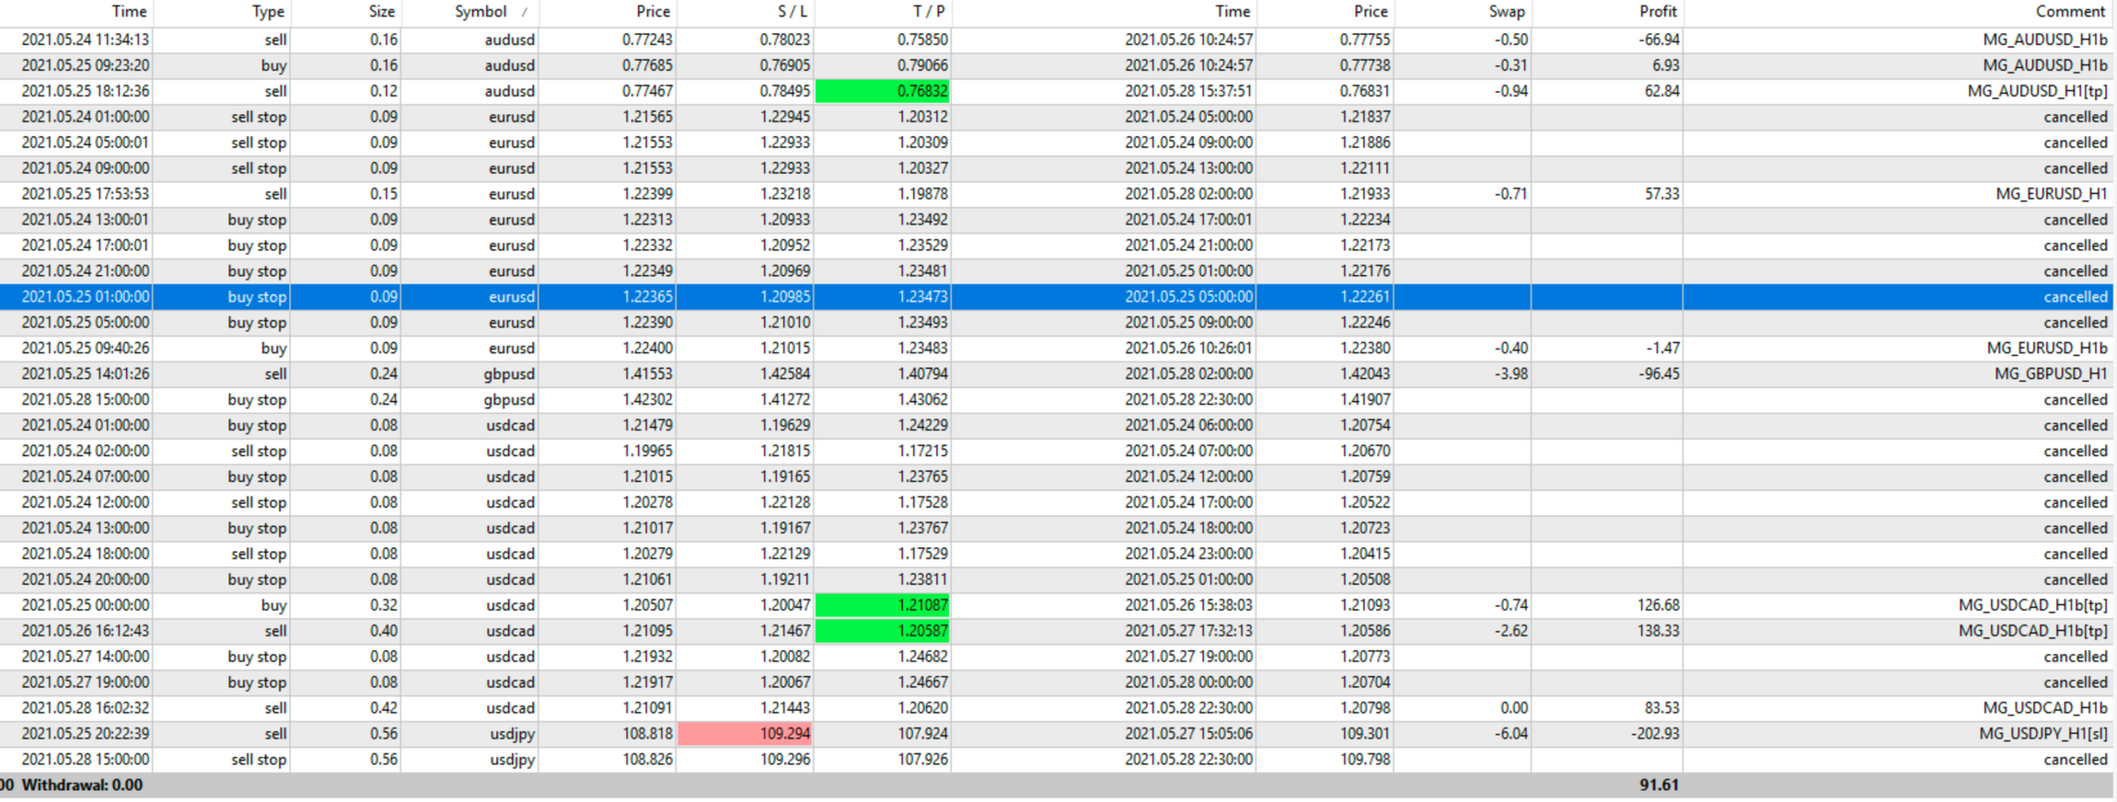
Task: Click the swap value -0.71
Action: 1510,194
